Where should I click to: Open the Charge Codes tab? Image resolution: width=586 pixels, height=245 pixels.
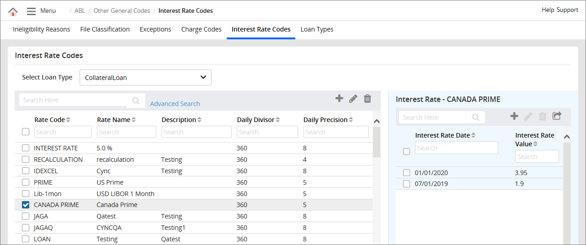point(201,29)
